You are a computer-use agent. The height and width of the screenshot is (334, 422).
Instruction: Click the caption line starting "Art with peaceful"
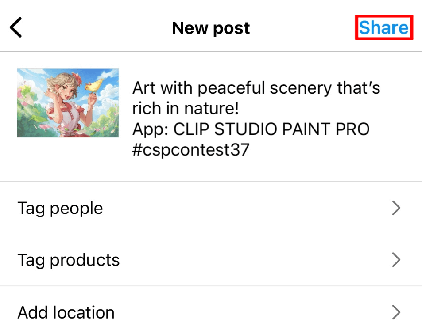click(256, 88)
